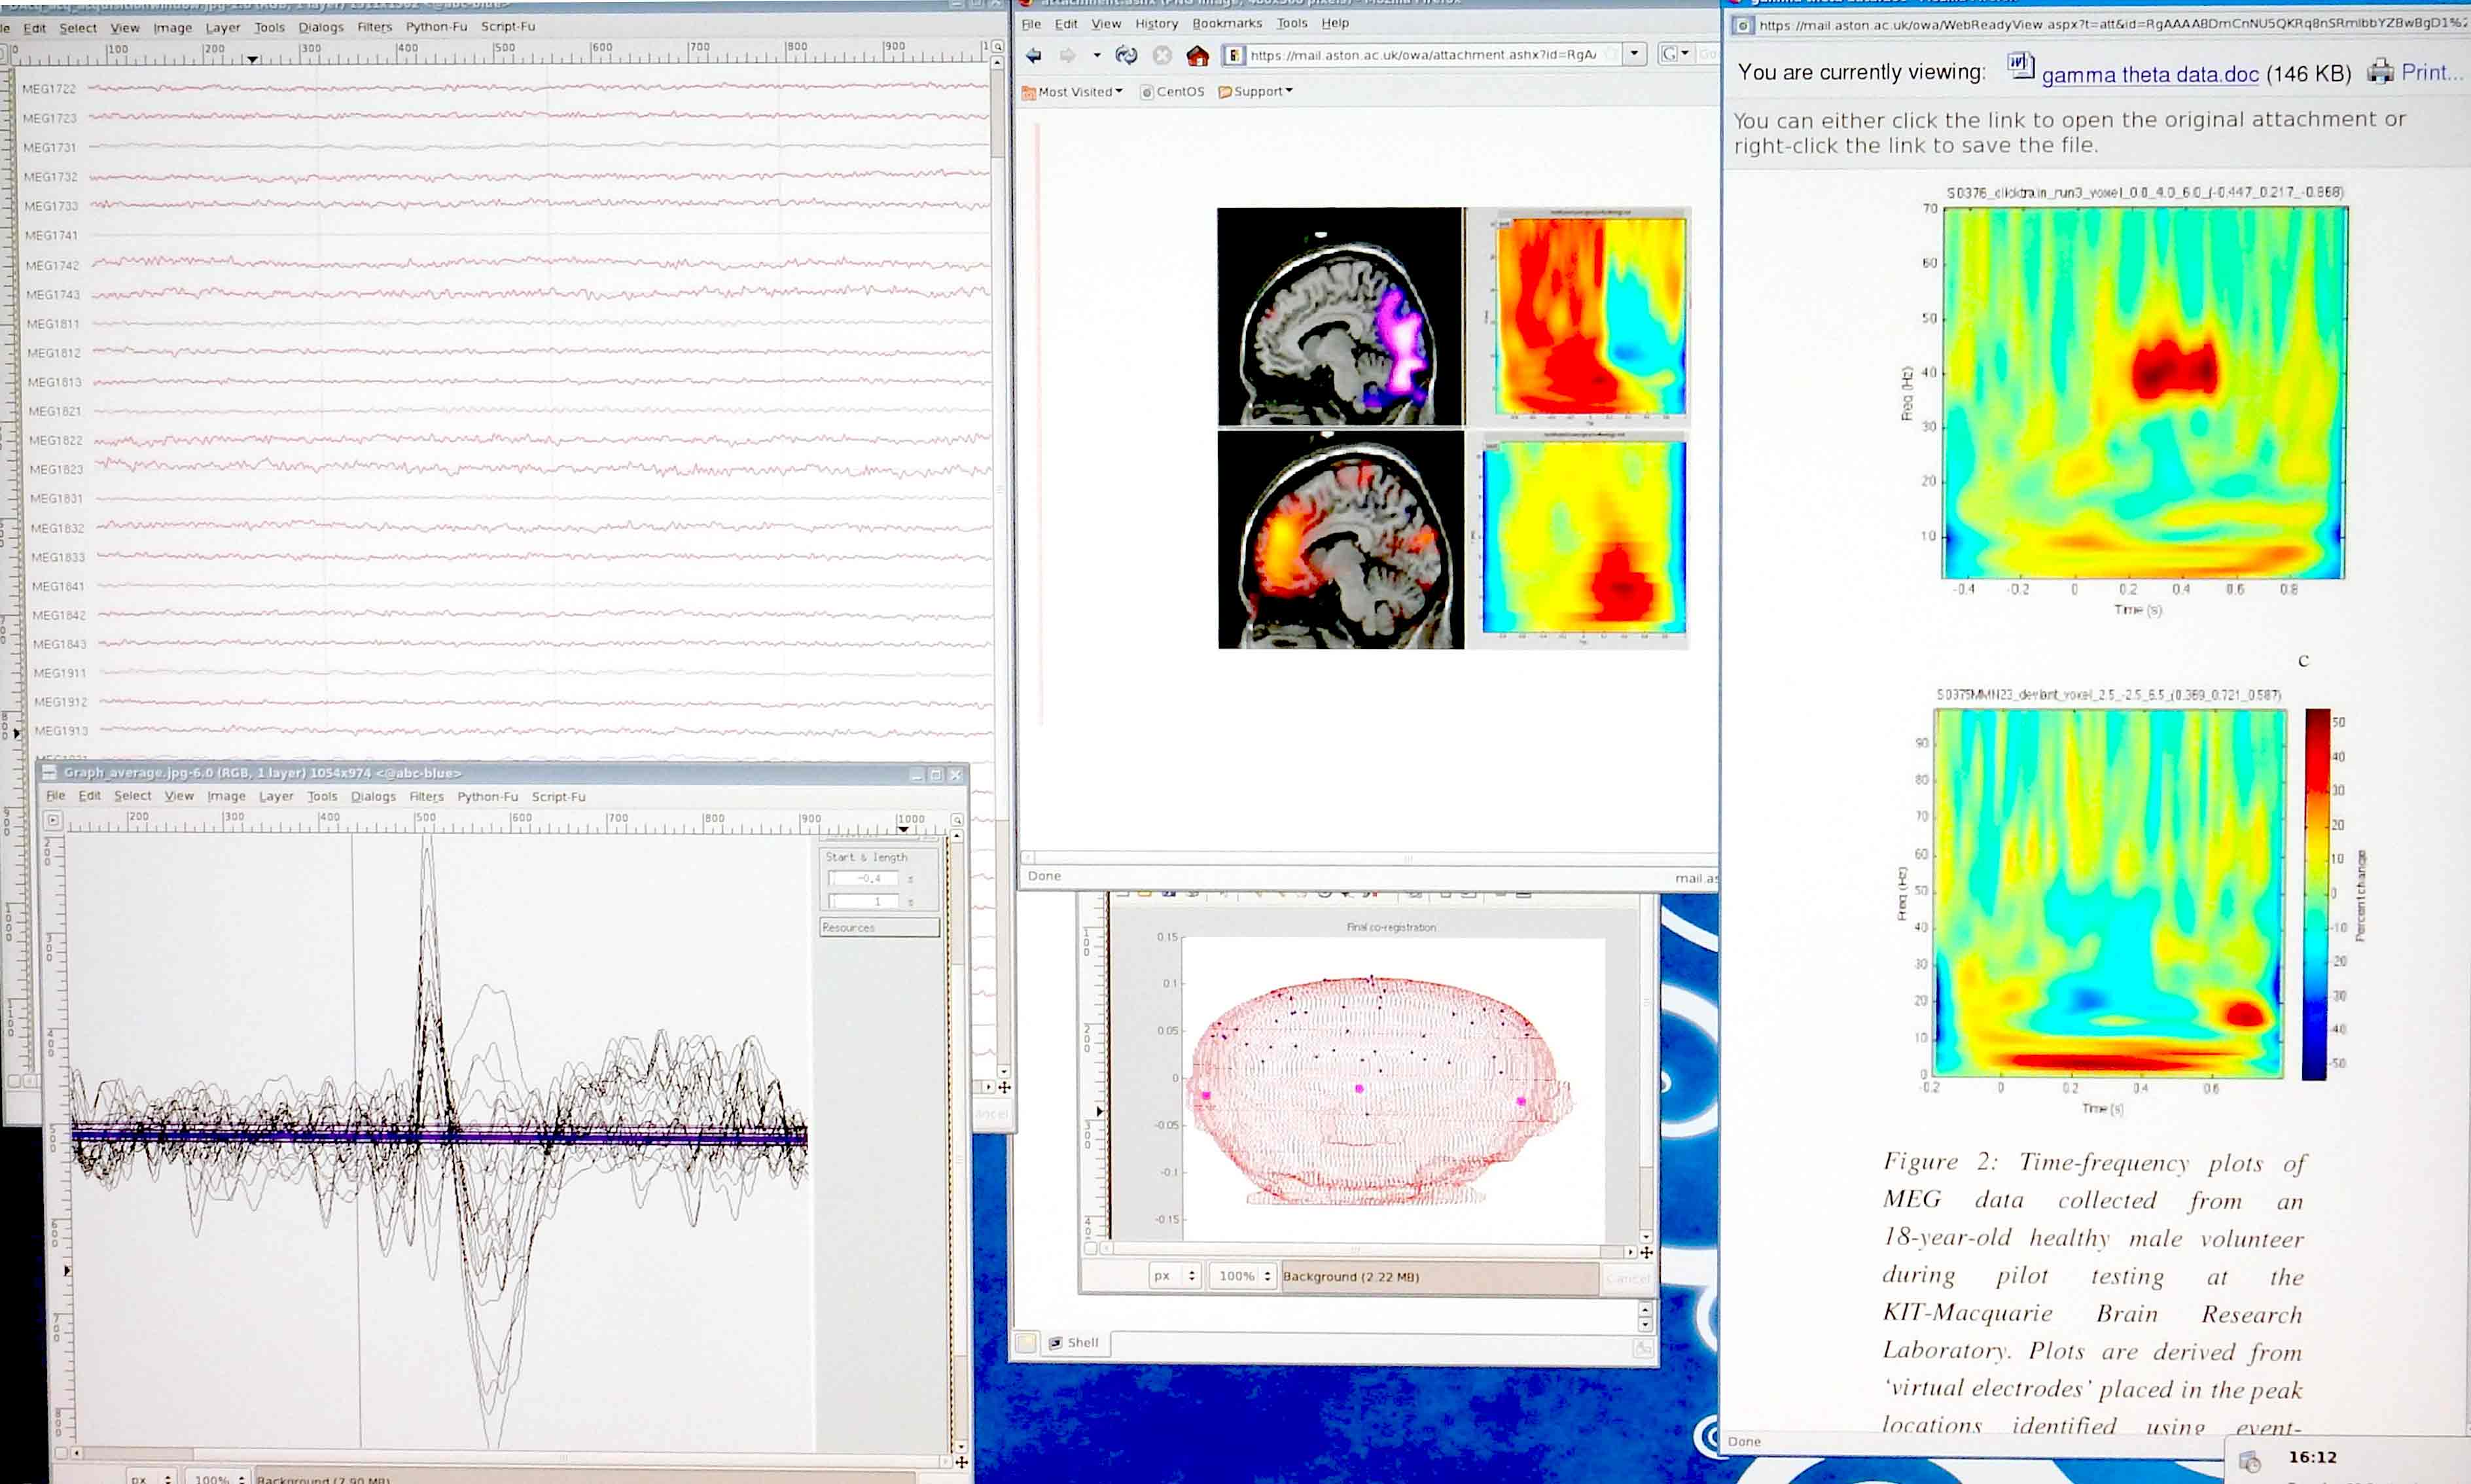Open the Select menu in the Graph_average window
Viewport: 2471px width, 1484px height.
pos(132,796)
